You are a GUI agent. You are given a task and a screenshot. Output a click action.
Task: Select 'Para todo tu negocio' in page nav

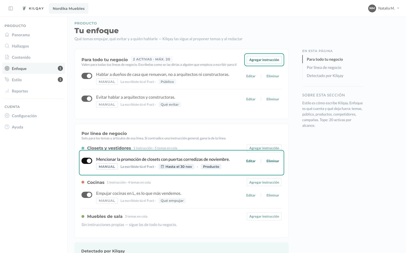pyautogui.click(x=325, y=59)
